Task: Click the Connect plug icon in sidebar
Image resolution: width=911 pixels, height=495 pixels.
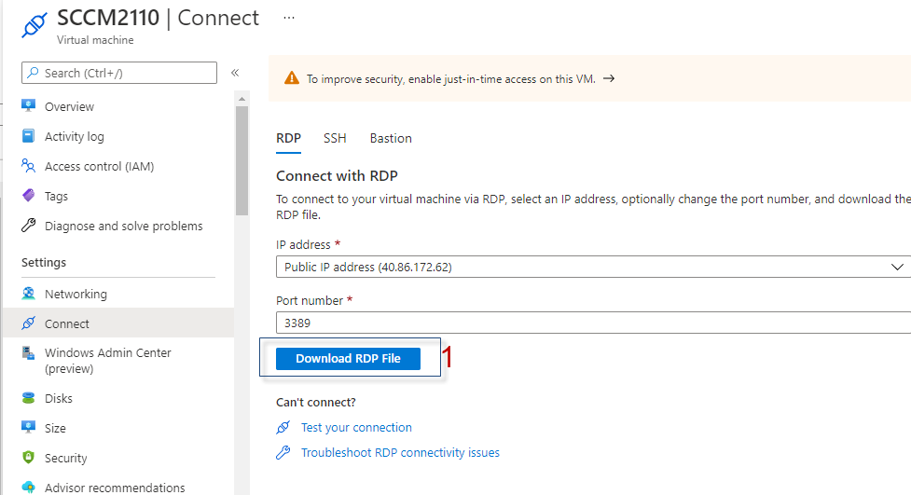Action: click(29, 323)
